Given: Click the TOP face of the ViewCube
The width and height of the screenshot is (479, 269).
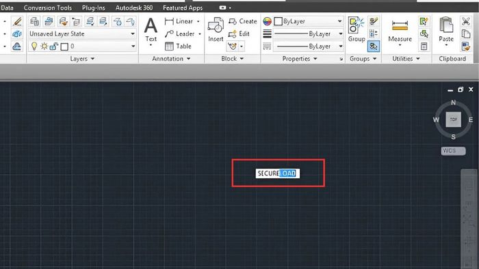Looking at the screenshot, I should [x=453, y=119].
